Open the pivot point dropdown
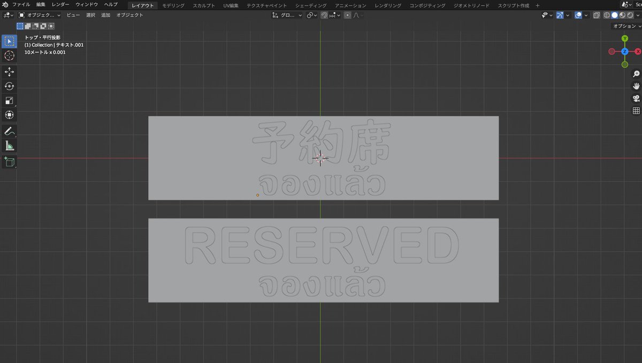 coord(311,15)
